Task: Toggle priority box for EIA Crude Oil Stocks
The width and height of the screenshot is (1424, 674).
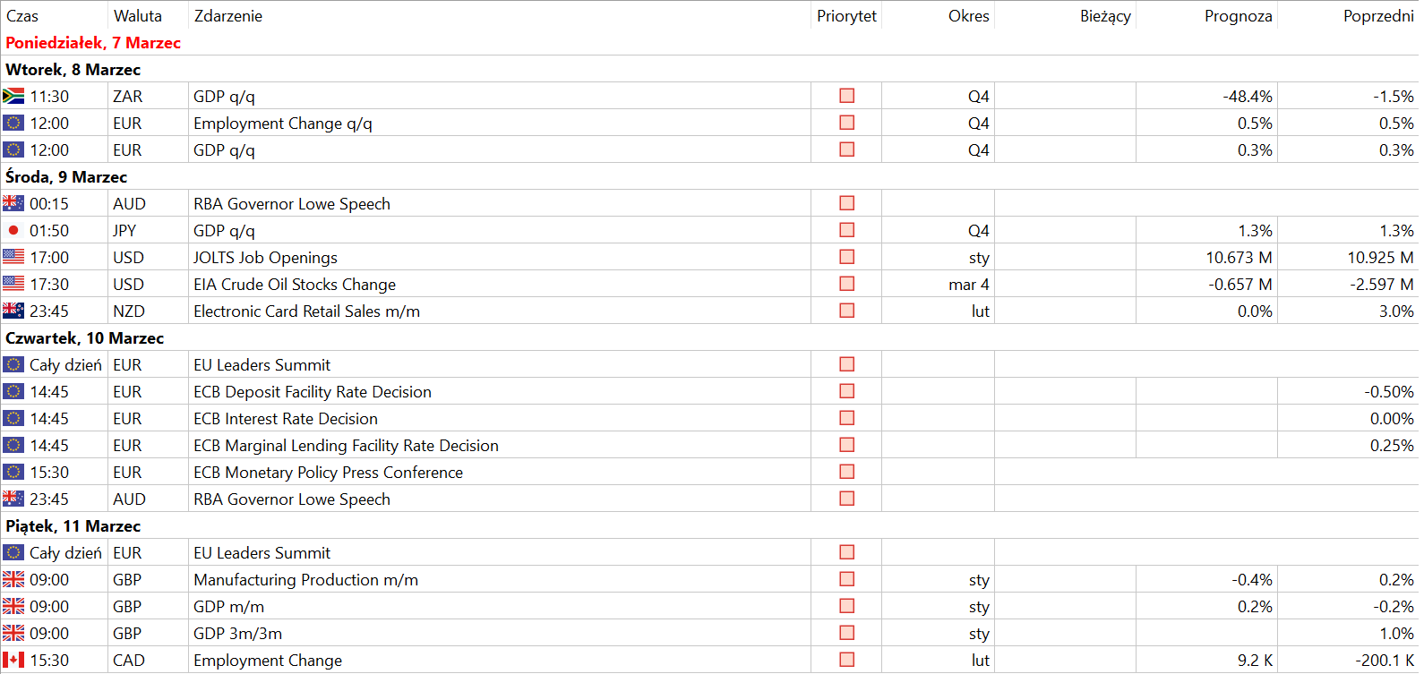Action: 847,284
